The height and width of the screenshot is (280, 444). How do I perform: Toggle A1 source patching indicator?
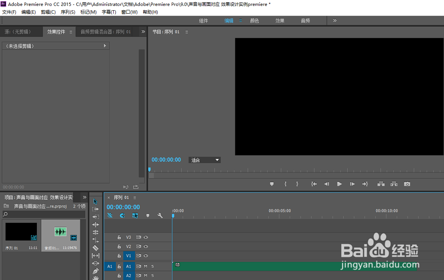[x=110, y=266]
